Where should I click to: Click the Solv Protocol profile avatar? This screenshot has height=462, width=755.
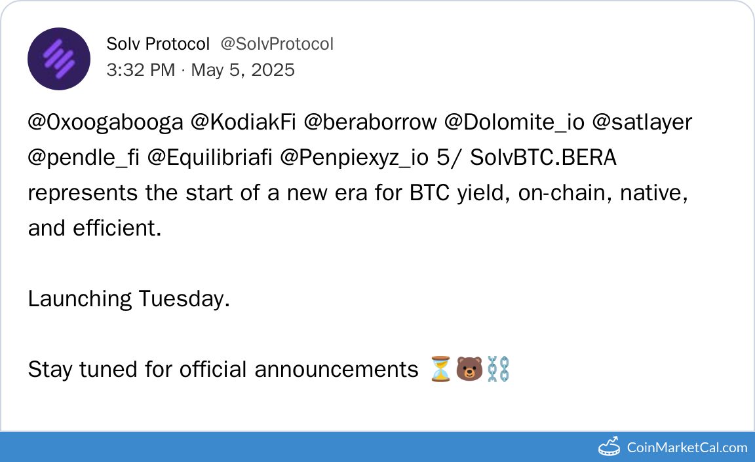click(x=59, y=59)
